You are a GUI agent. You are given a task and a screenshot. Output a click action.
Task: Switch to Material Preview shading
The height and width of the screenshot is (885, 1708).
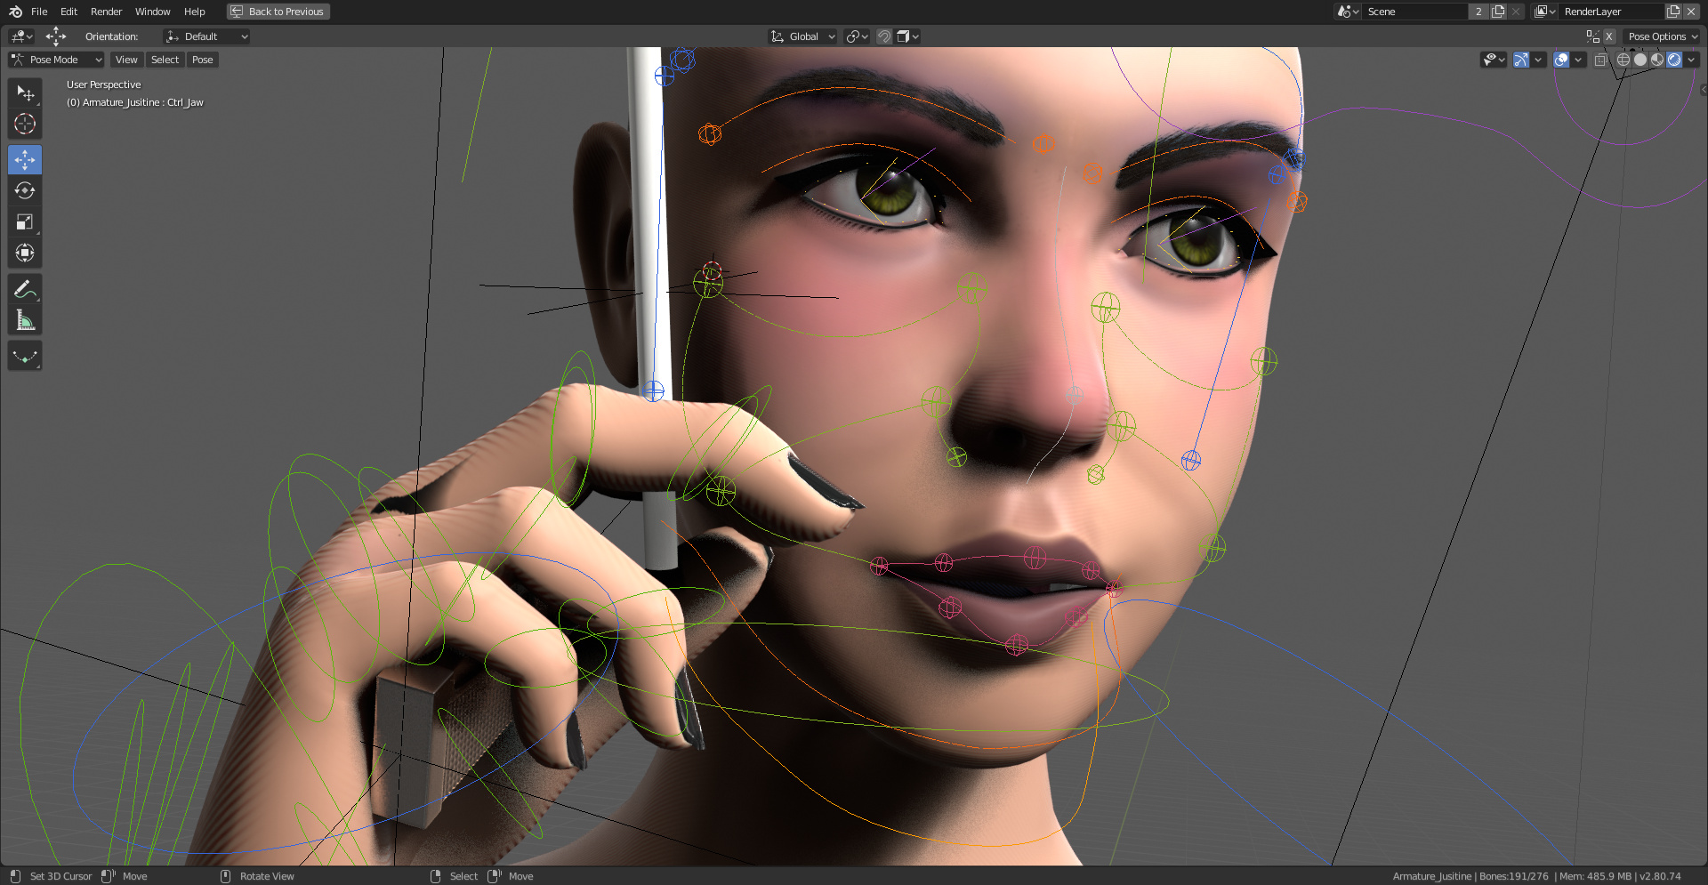tap(1657, 60)
